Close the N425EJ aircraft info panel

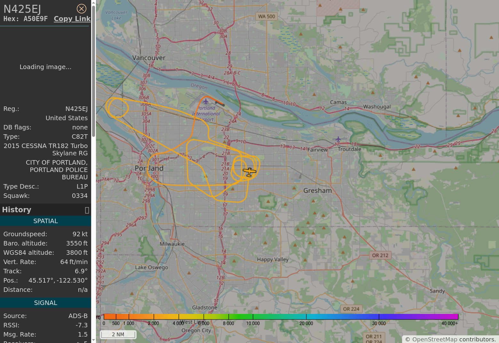82,9
